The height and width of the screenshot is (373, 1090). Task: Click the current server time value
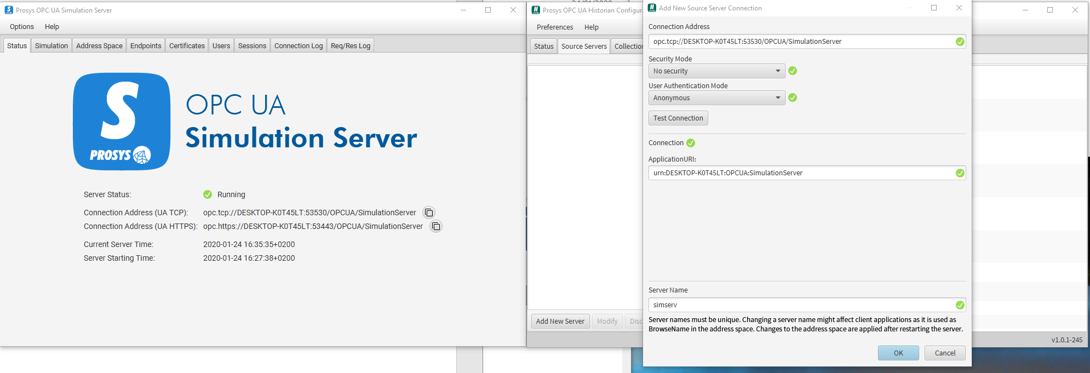(x=249, y=244)
